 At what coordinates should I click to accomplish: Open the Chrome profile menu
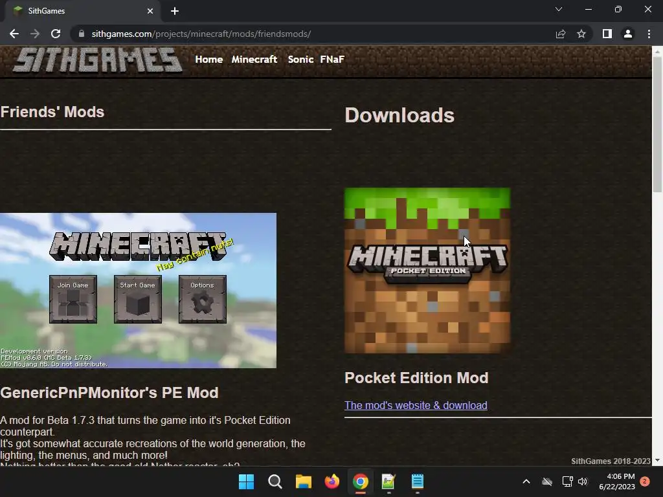[x=628, y=34]
